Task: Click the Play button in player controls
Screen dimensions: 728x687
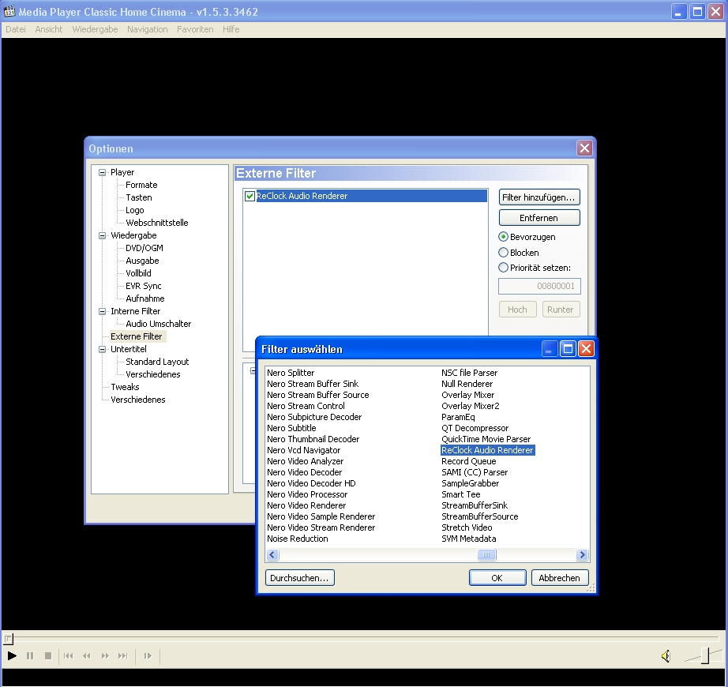Action: click(x=12, y=656)
